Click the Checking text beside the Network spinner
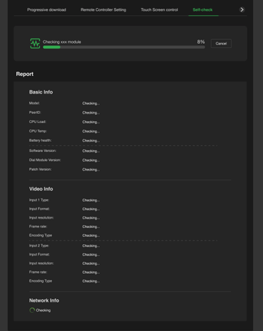The image size is (263, 331). (x=43, y=310)
